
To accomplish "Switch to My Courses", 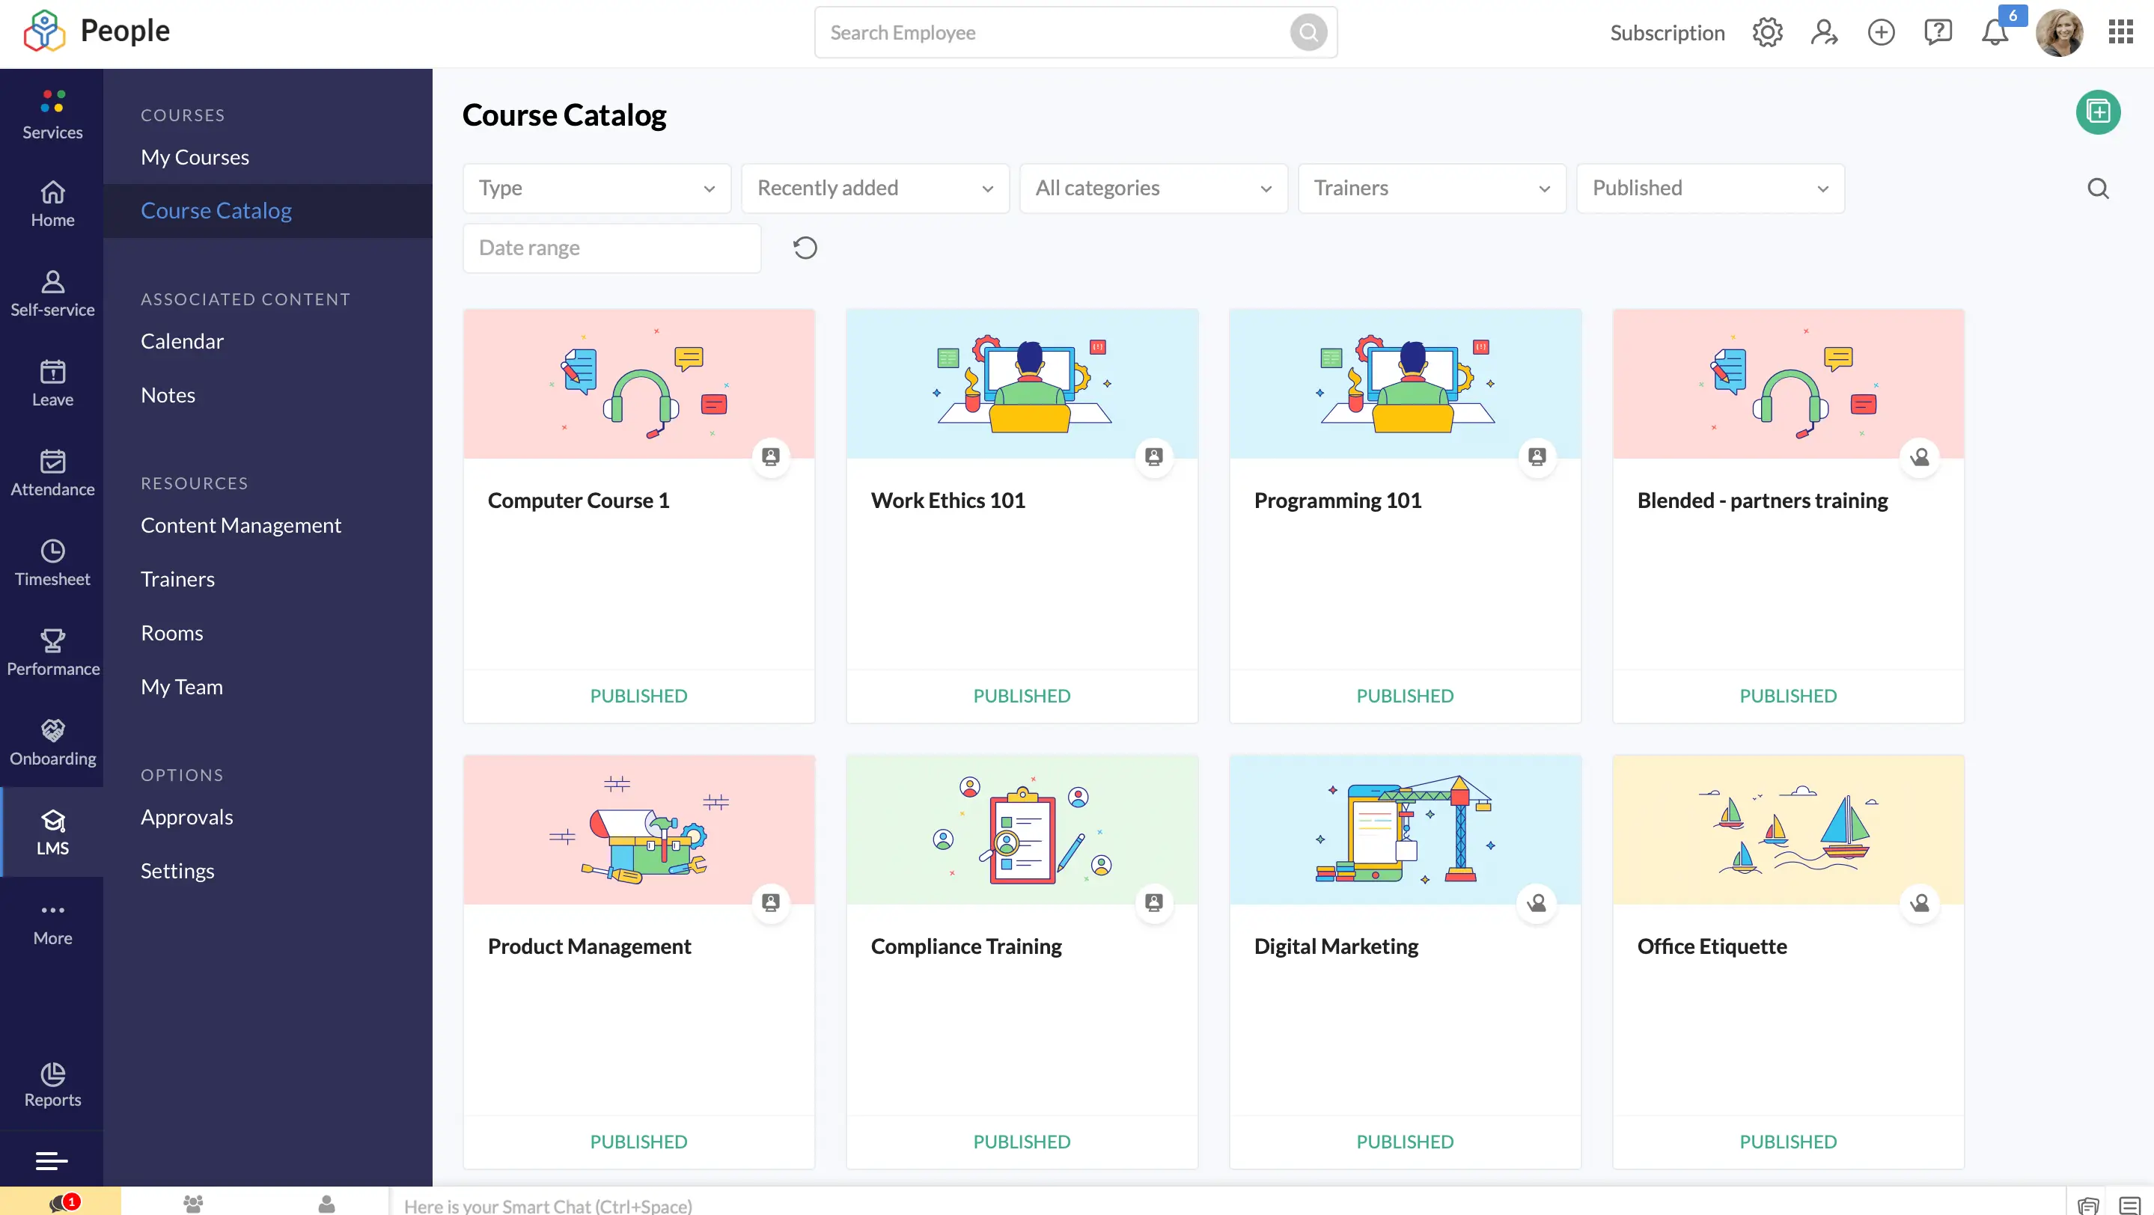I will pyautogui.click(x=195, y=156).
